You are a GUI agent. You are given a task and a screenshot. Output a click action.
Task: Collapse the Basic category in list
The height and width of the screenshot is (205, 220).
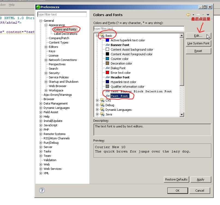(x=97, y=36)
